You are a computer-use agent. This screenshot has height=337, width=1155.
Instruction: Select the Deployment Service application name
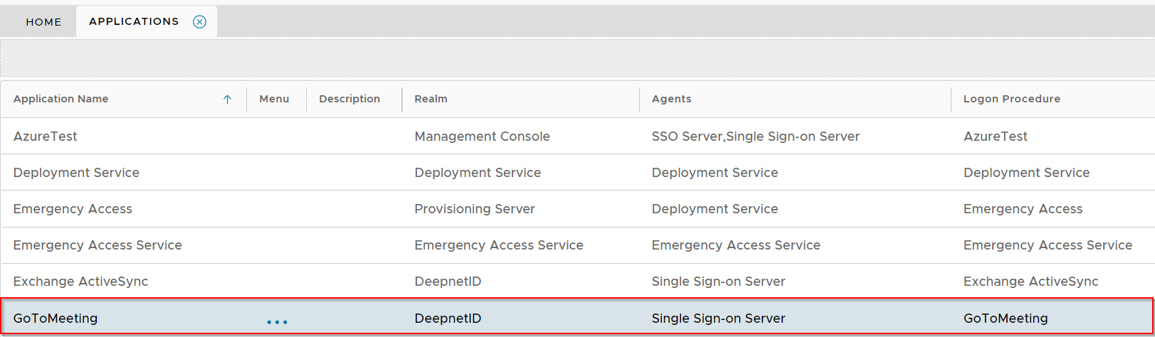[76, 173]
